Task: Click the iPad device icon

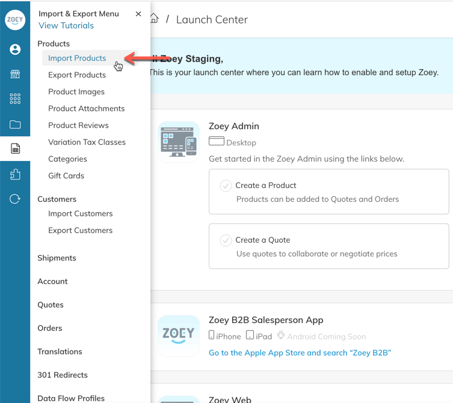Action: (250, 335)
